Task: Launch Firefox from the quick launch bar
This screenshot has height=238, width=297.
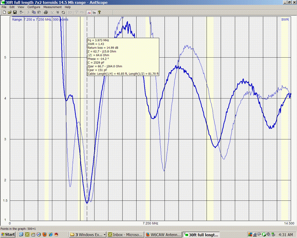Action: [x=45, y=235]
